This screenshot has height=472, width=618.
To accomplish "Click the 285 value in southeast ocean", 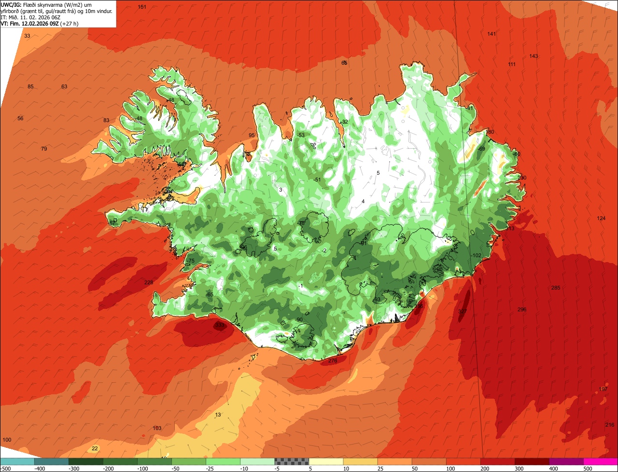I will point(556,288).
